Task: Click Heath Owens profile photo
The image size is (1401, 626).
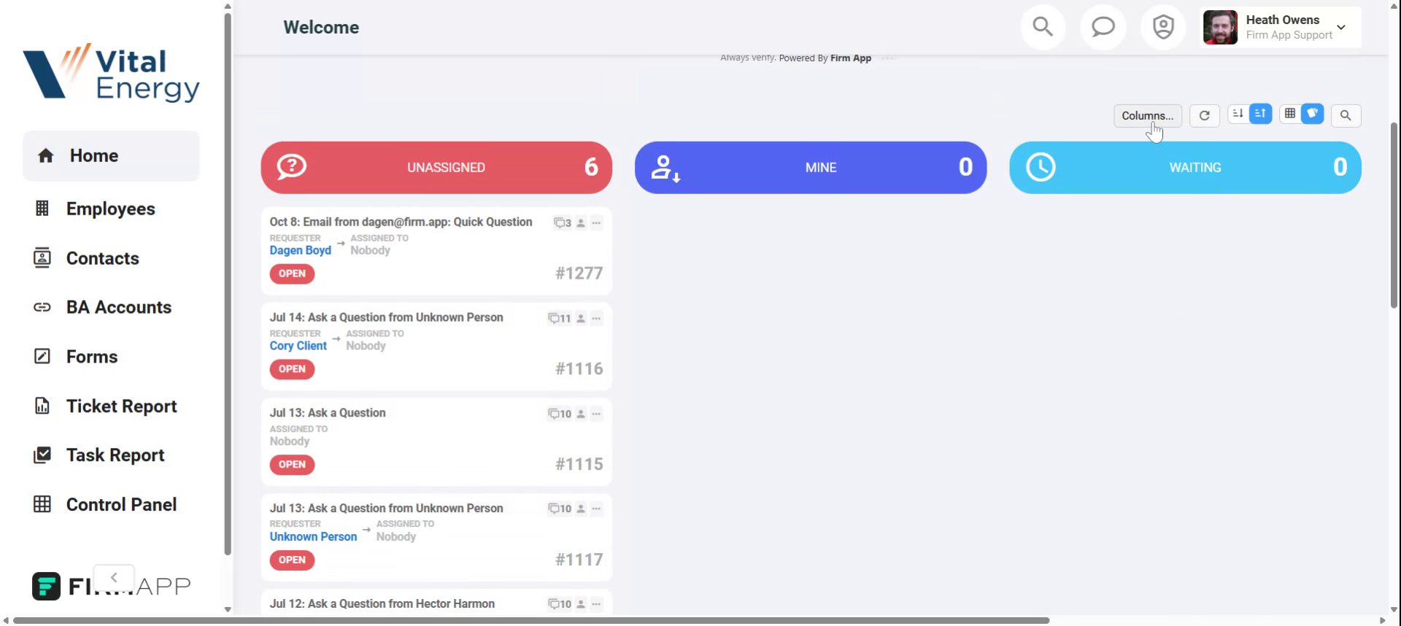Action: click(x=1220, y=28)
